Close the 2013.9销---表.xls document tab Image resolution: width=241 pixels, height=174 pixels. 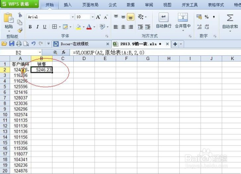pos(167,44)
